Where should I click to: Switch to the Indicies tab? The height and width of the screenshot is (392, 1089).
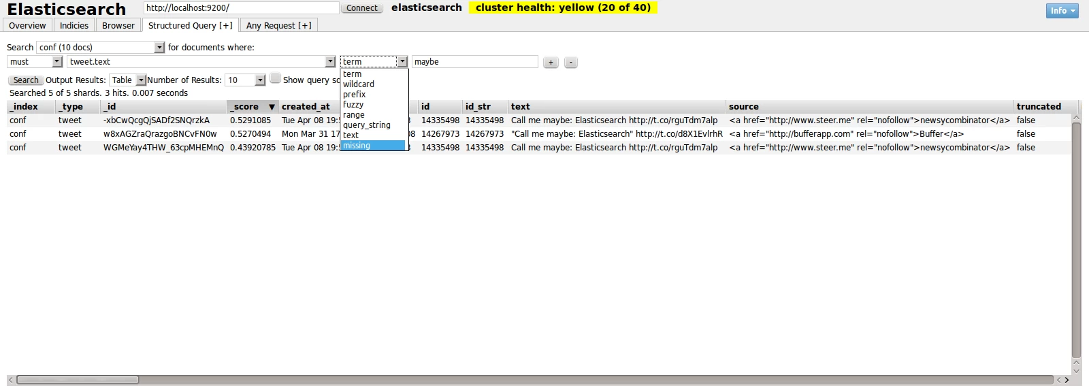point(74,25)
